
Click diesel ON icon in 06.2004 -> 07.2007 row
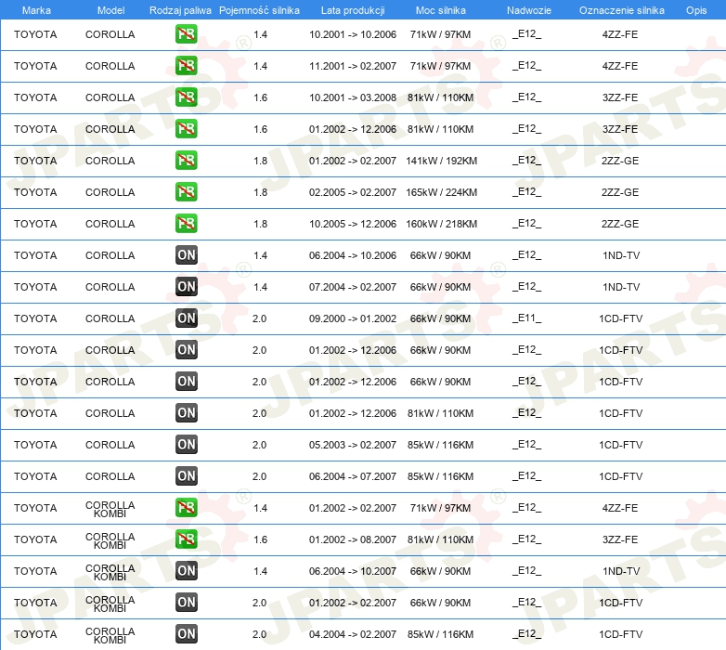click(x=186, y=476)
